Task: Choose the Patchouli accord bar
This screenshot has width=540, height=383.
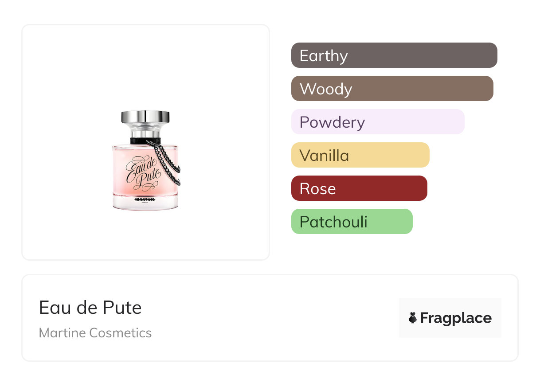Action: click(x=352, y=222)
